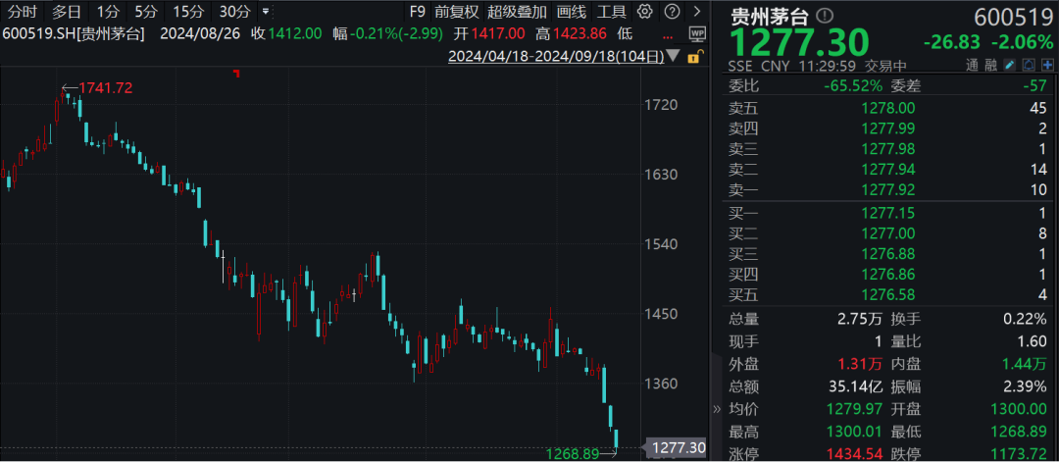Select 买四 bid price 1276.86

[888, 275]
